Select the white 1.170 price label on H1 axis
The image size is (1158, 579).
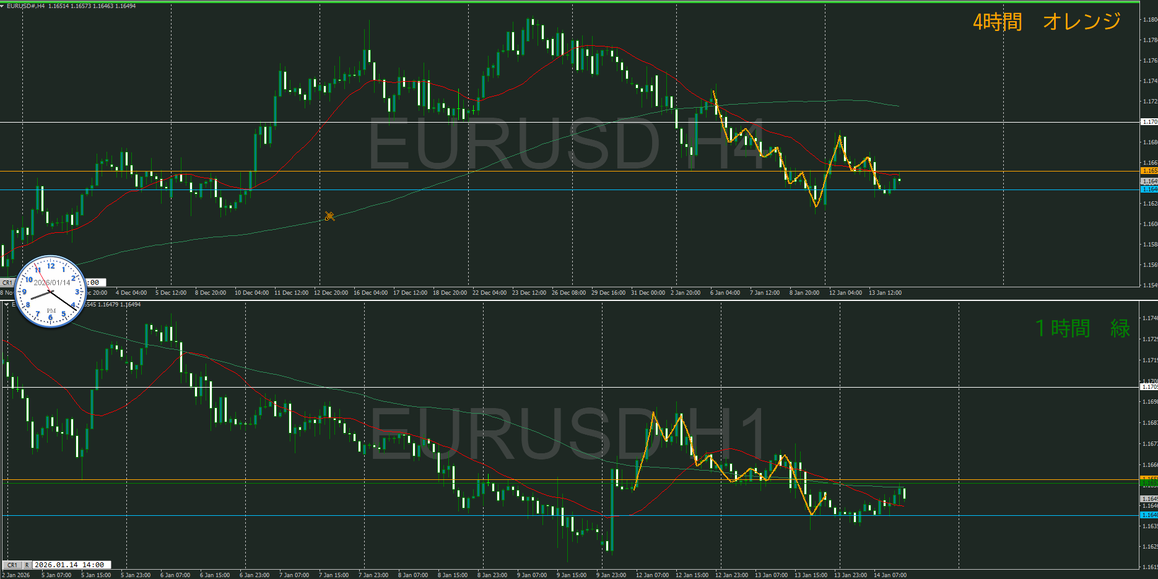[x=1149, y=387]
